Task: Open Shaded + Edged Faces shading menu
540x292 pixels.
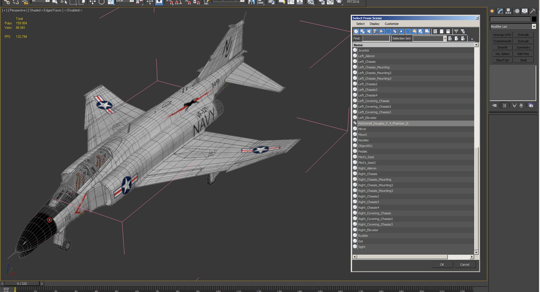Action: [46, 10]
